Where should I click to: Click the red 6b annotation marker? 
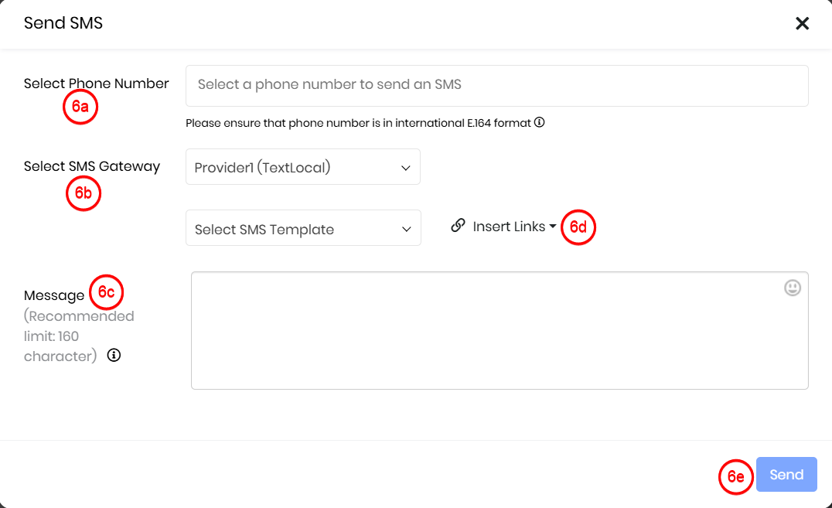tap(84, 193)
